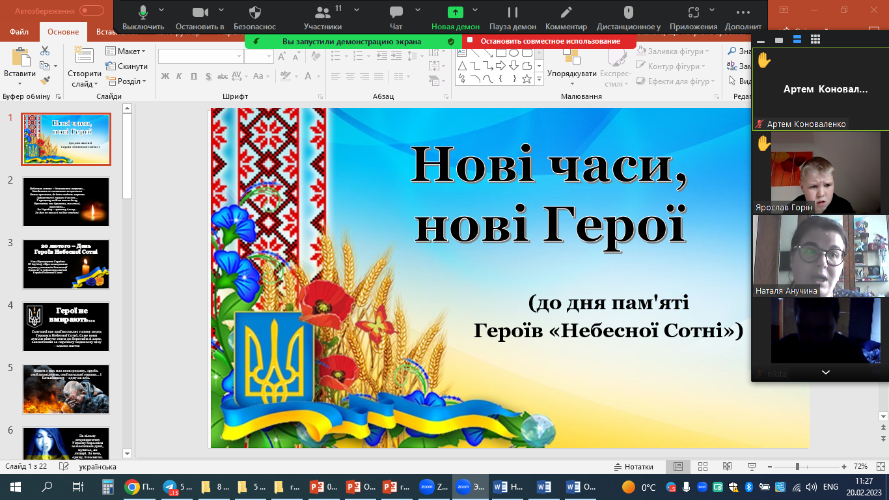Open Заливка фігури shape fill dropdown
Image resolution: width=889 pixels, height=500 pixels.
(673, 51)
